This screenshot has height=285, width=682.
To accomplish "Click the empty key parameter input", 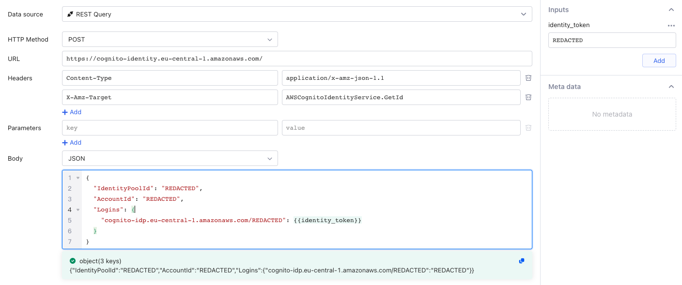I will point(170,127).
